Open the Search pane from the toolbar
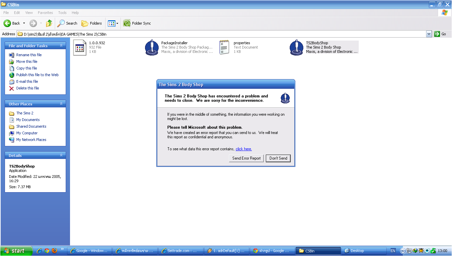 [67, 23]
